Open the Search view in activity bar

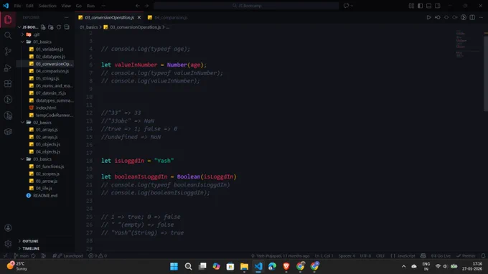(x=8, y=35)
